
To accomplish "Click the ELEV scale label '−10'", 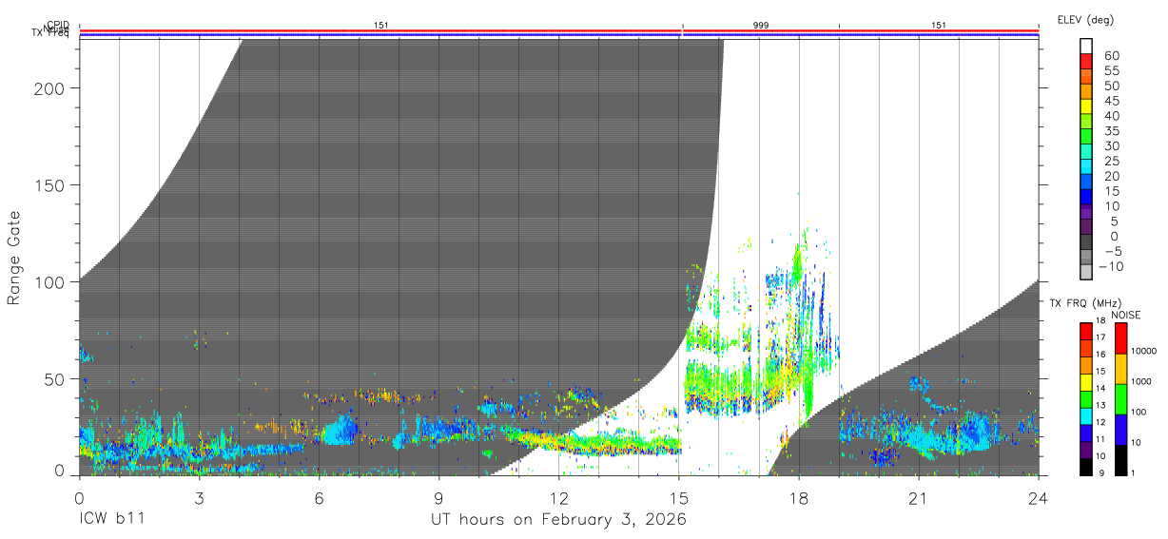I will click(1110, 265).
